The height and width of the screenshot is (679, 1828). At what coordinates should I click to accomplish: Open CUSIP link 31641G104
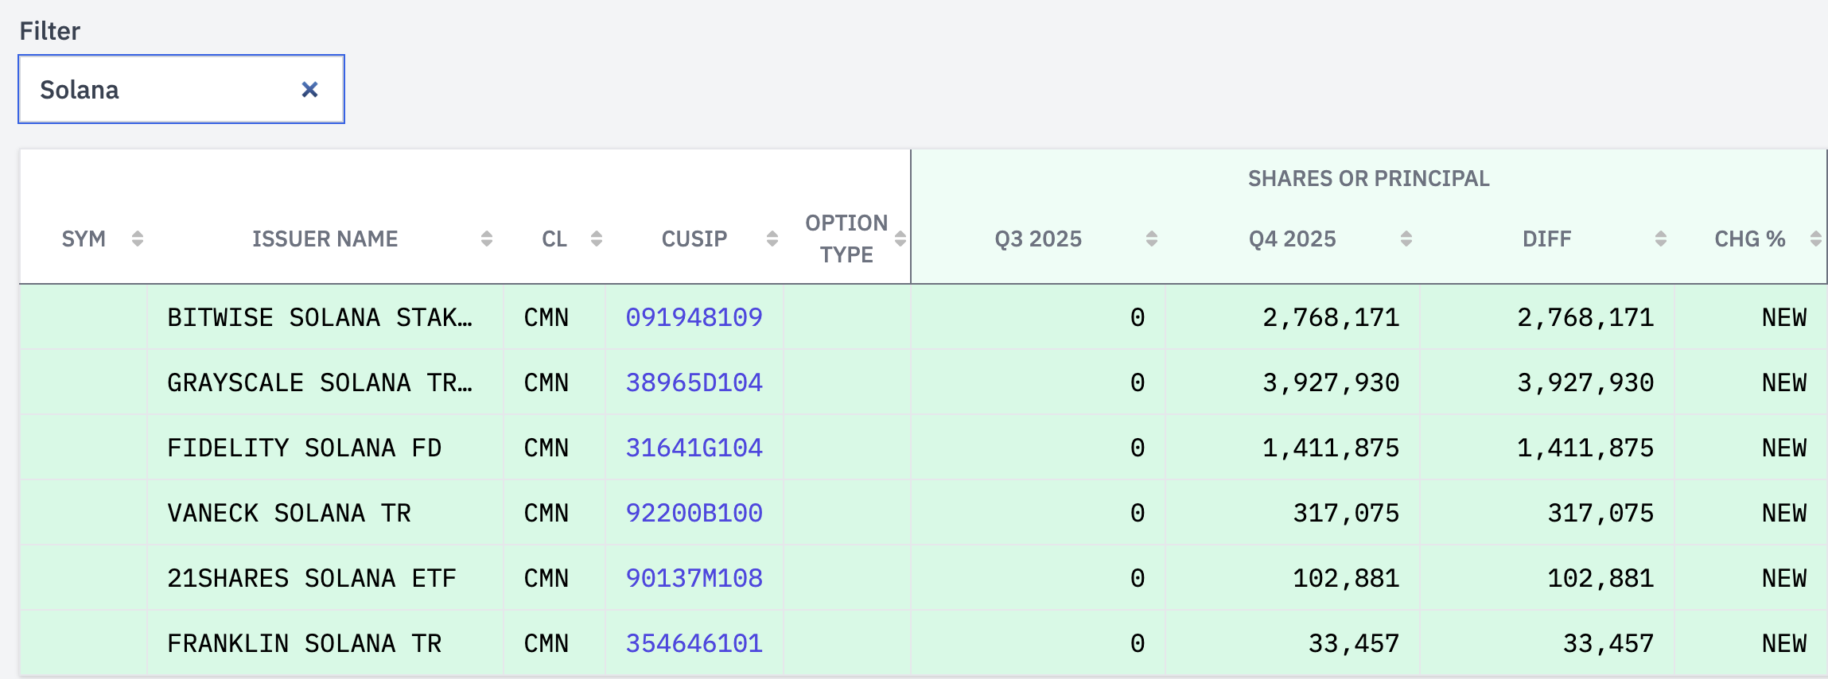[694, 448]
